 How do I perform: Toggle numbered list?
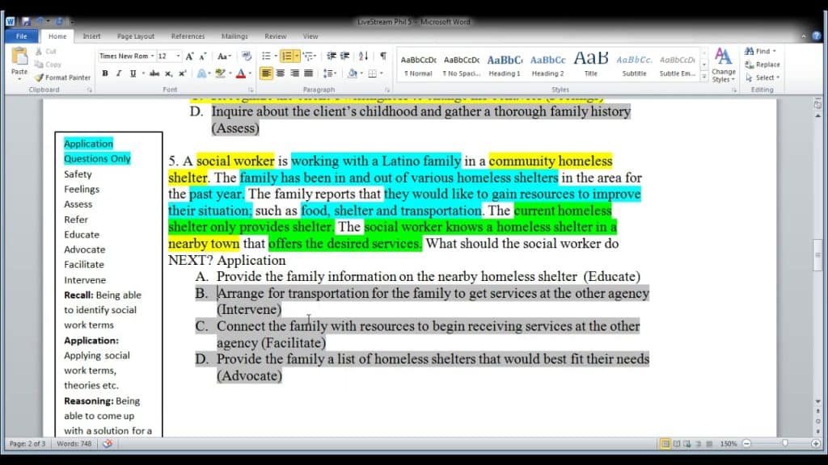[x=287, y=56]
